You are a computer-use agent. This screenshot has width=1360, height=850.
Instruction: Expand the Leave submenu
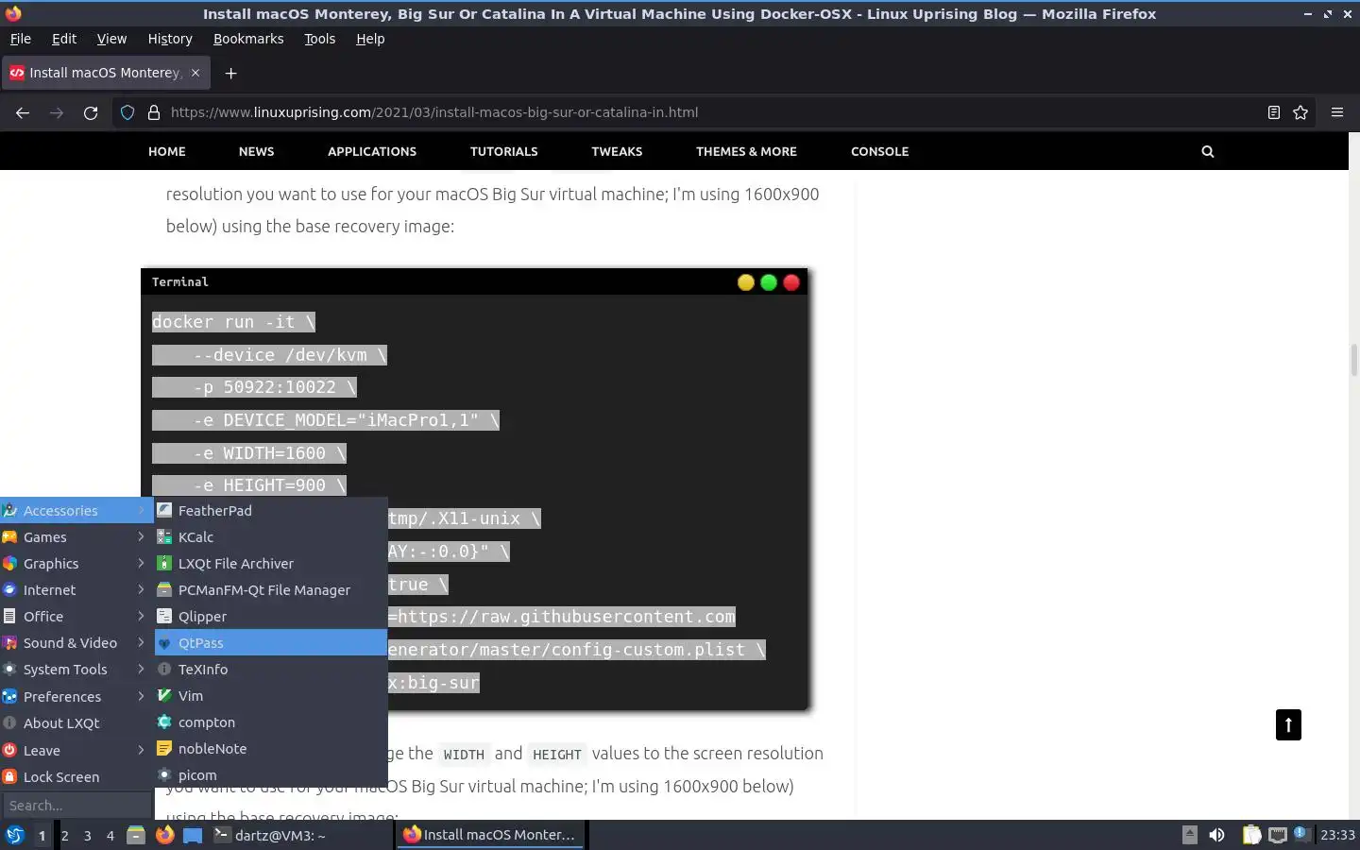click(76, 750)
